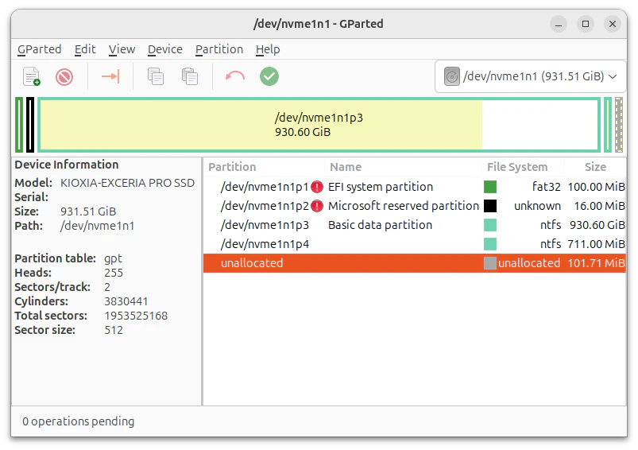This screenshot has width=638, height=450.
Task: Click the Partition table gpt value
Action: (113, 259)
